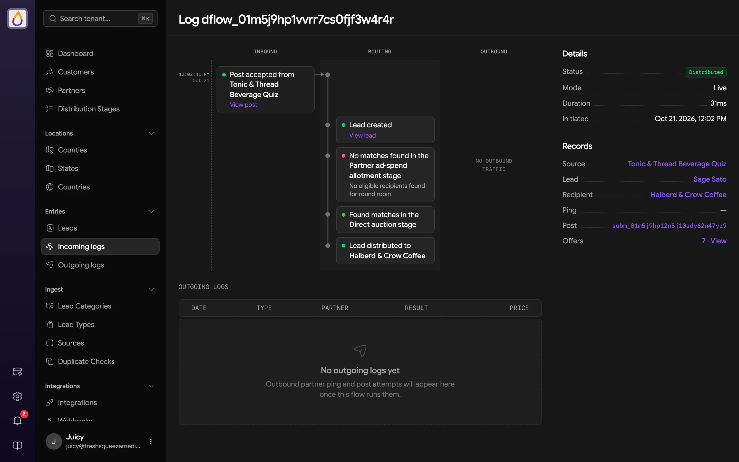Click the flame app logo icon

(17, 19)
